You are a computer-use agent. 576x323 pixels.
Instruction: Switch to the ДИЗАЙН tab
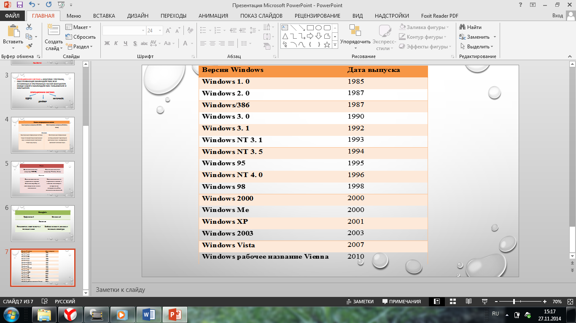click(138, 16)
